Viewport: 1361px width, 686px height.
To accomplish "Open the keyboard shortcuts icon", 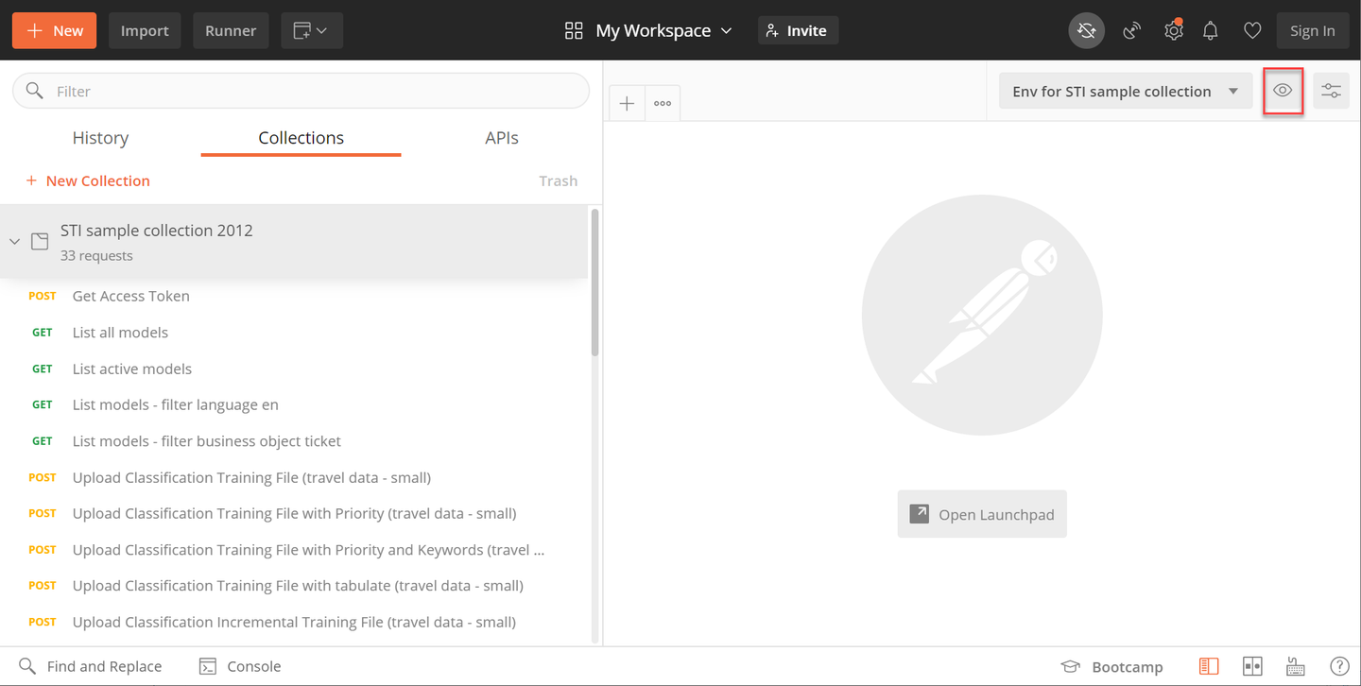I will (x=1296, y=666).
